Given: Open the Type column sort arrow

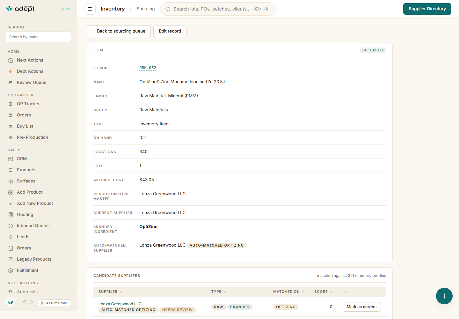Looking at the screenshot, I should (x=225, y=292).
